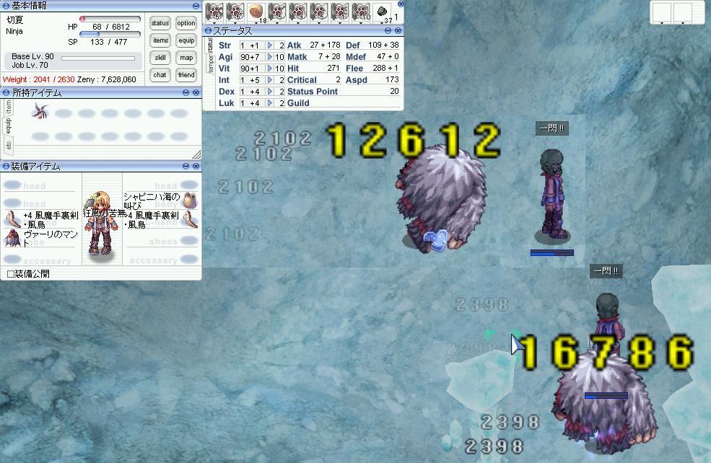Click the Guild label in status window
The width and height of the screenshot is (711, 463).
click(x=298, y=103)
